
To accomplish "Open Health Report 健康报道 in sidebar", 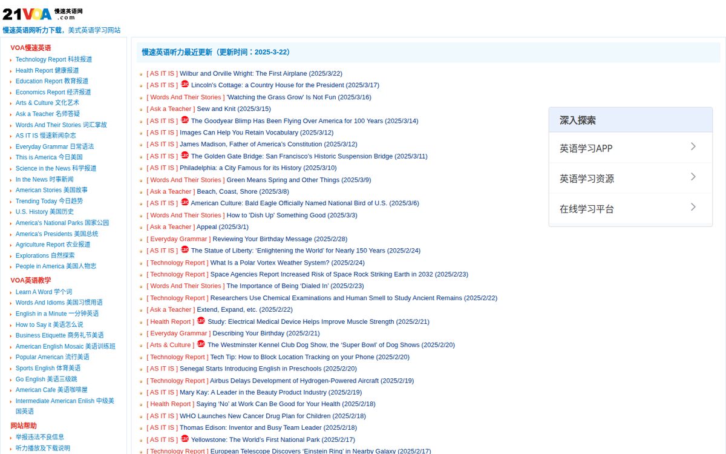I will pos(47,70).
